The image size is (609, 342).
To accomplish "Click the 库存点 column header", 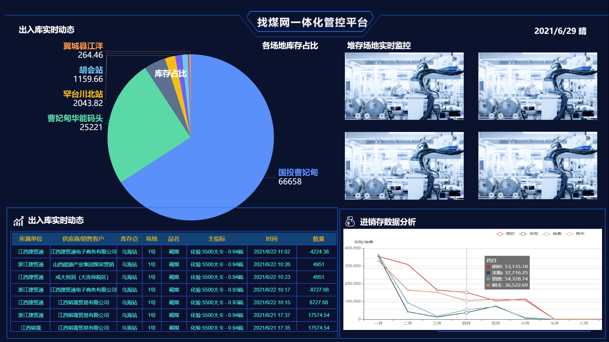I will [x=129, y=239].
